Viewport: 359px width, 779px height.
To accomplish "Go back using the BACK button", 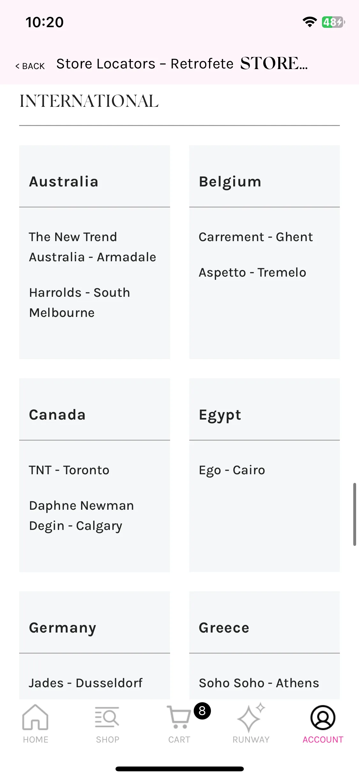I will coord(30,66).
